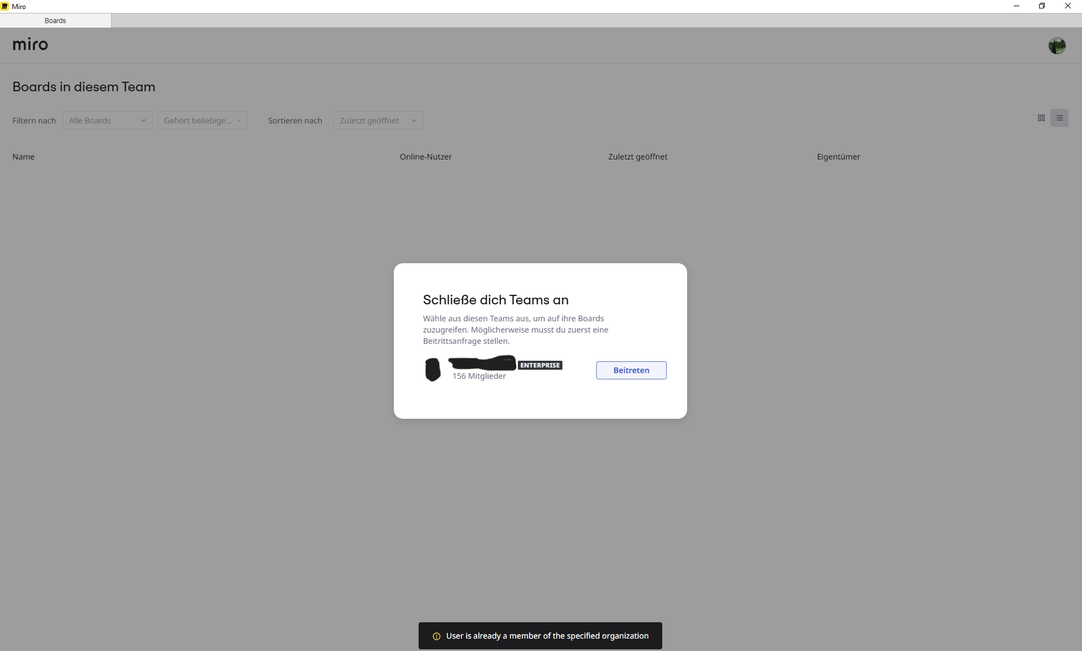This screenshot has width=1082, height=651.
Task: Open the user profile avatar
Action: pos(1057,46)
